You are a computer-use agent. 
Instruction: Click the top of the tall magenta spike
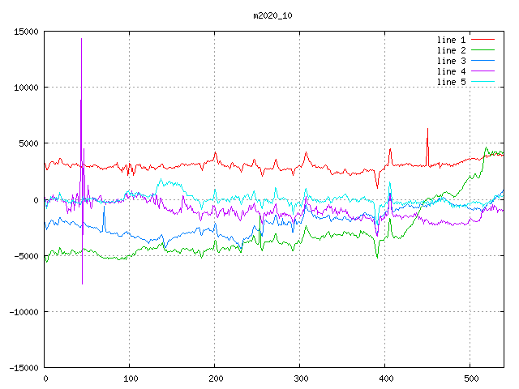81,39
